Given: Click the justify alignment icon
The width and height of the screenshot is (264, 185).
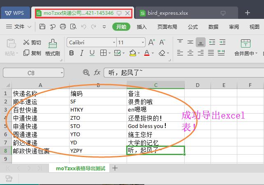Looking at the screenshot, I should 211,53.
